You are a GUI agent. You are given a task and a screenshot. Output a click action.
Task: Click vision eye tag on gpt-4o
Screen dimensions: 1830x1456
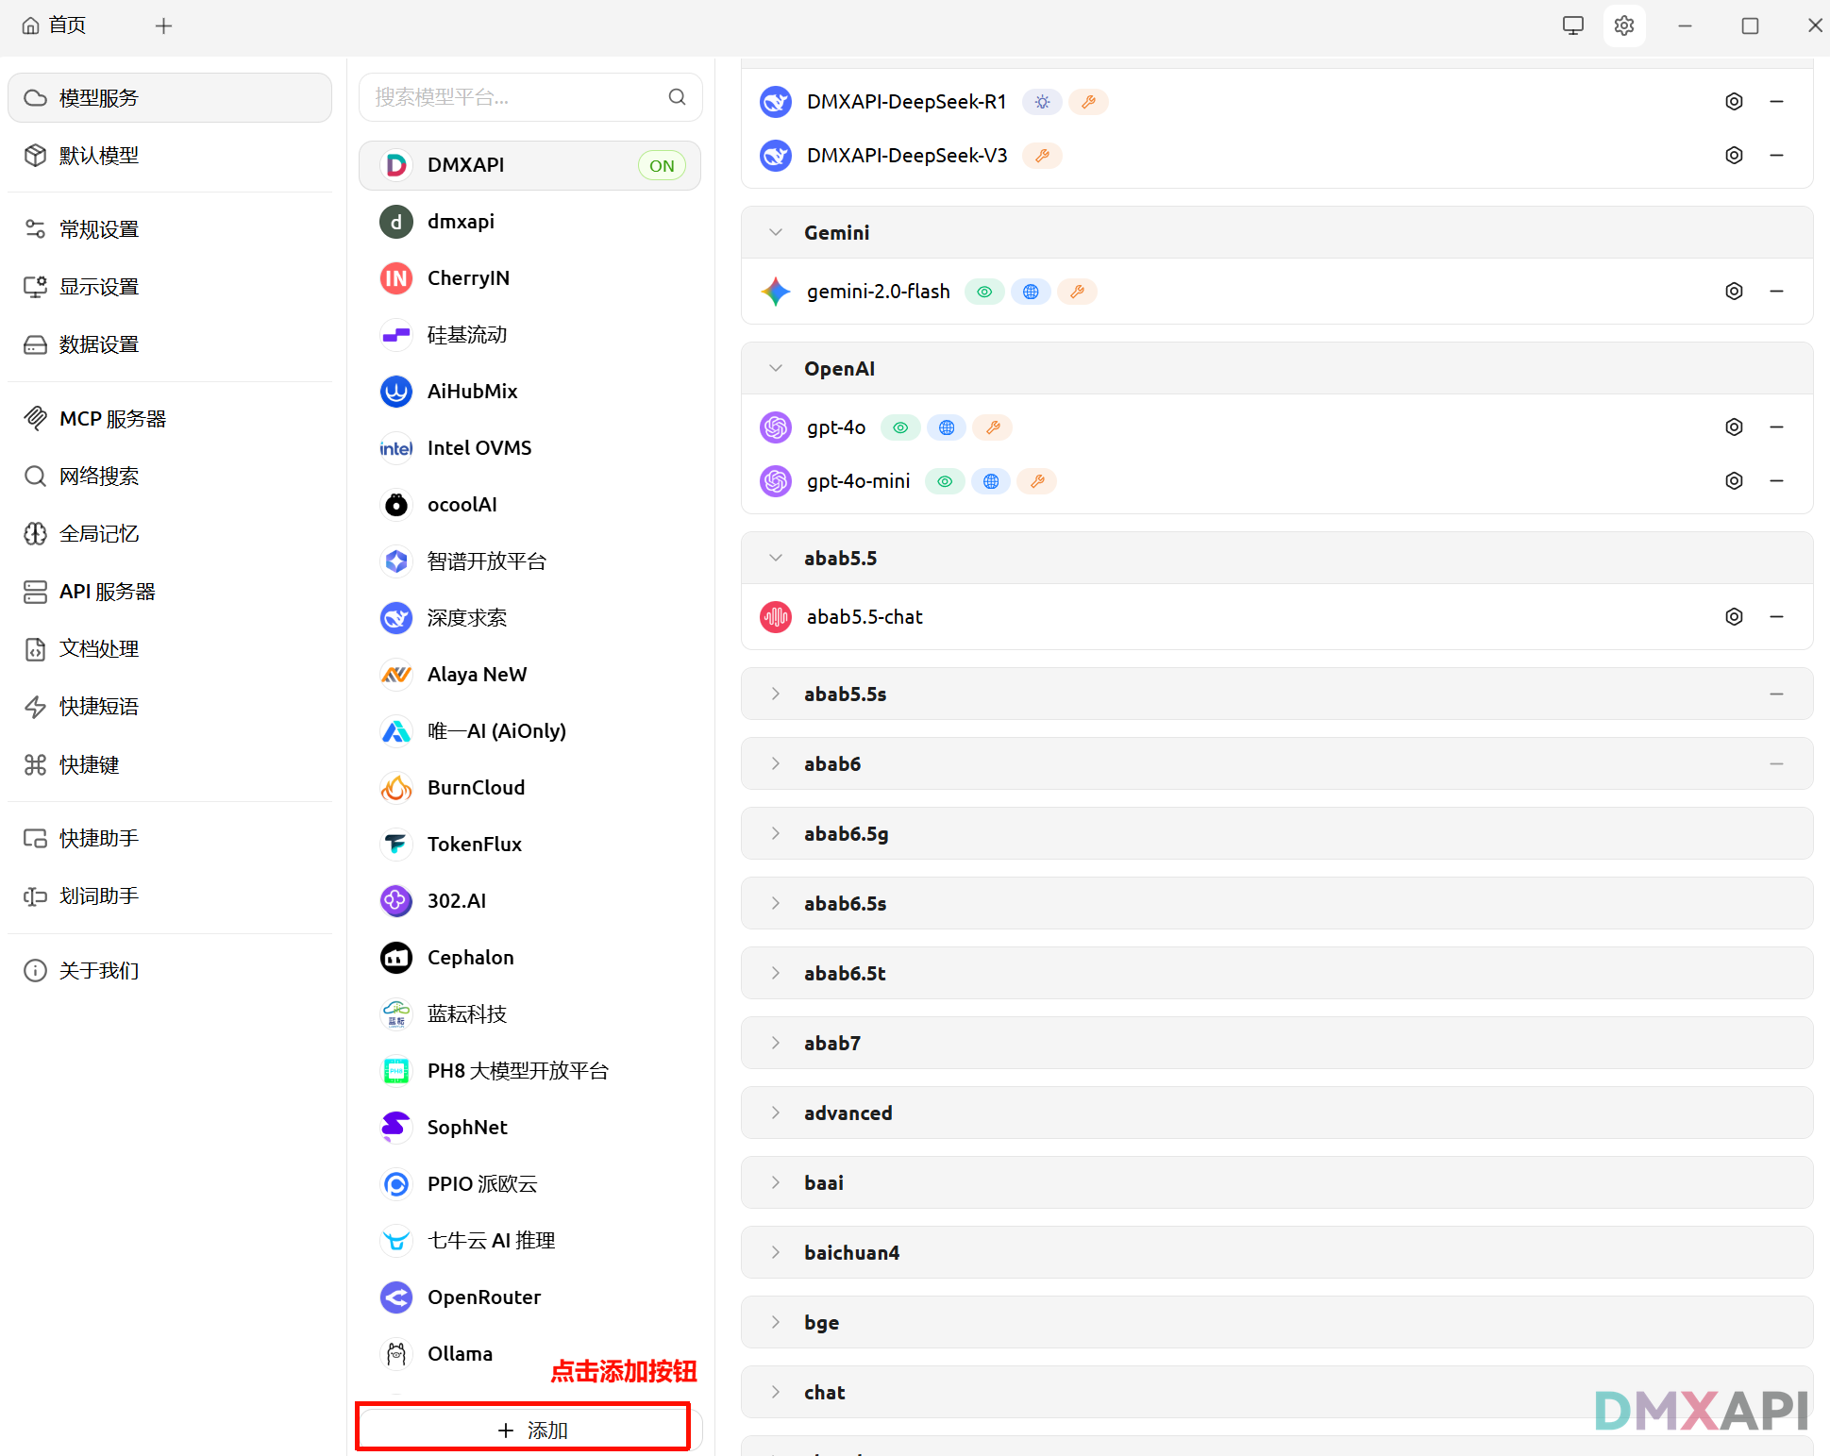pyautogui.click(x=900, y=428)
